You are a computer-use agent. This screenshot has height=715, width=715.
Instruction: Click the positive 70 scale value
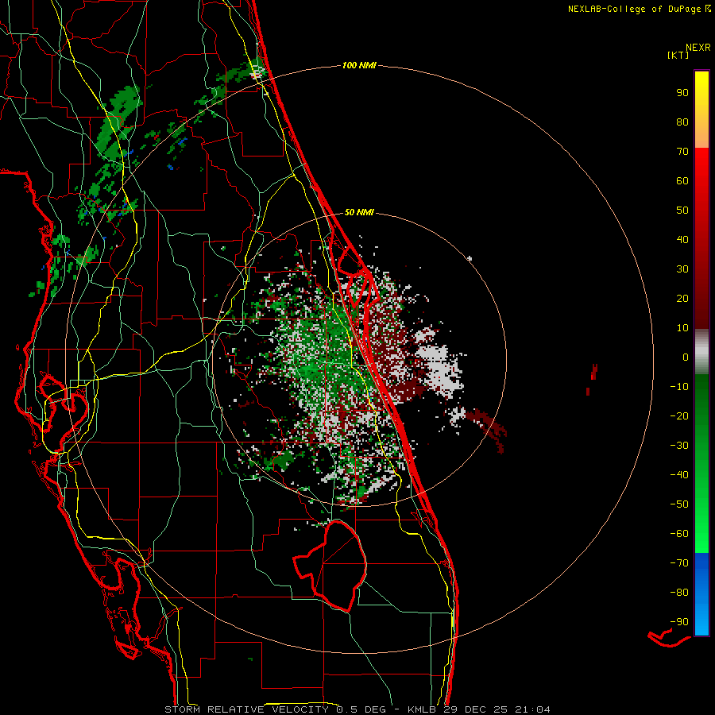(x=682, y=152)
